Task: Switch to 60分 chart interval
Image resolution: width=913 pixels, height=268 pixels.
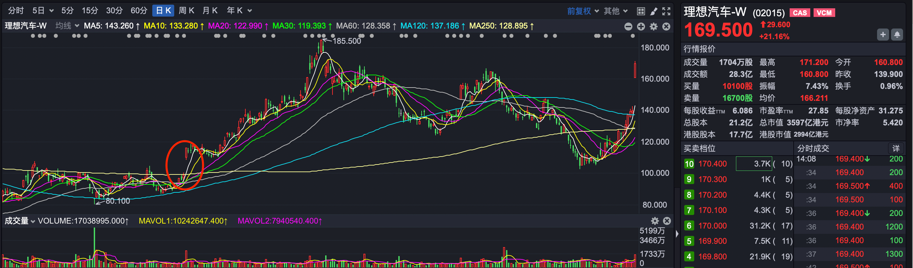Action: [x=139, y=11]
